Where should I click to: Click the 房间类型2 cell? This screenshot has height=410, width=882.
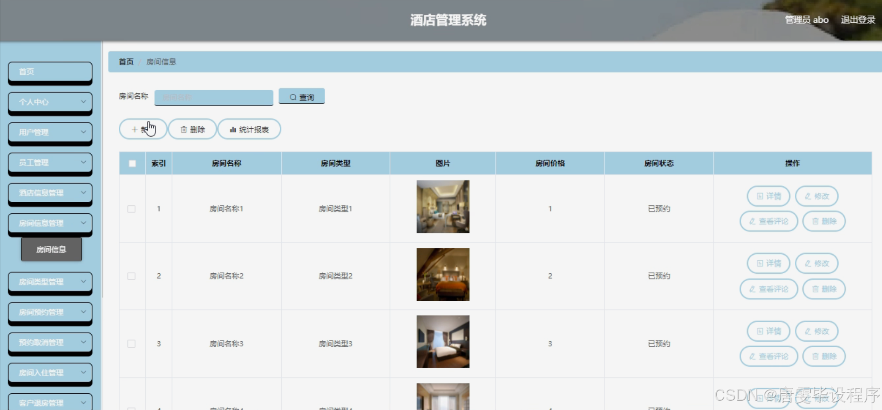pyautogui.click(x=335, y=276)
